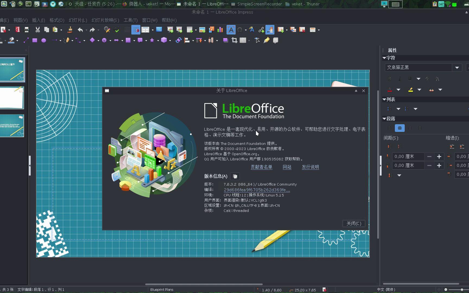Copy version info with the clipboard icon
This screenshot has height=293, width=469.
point(235,176)
